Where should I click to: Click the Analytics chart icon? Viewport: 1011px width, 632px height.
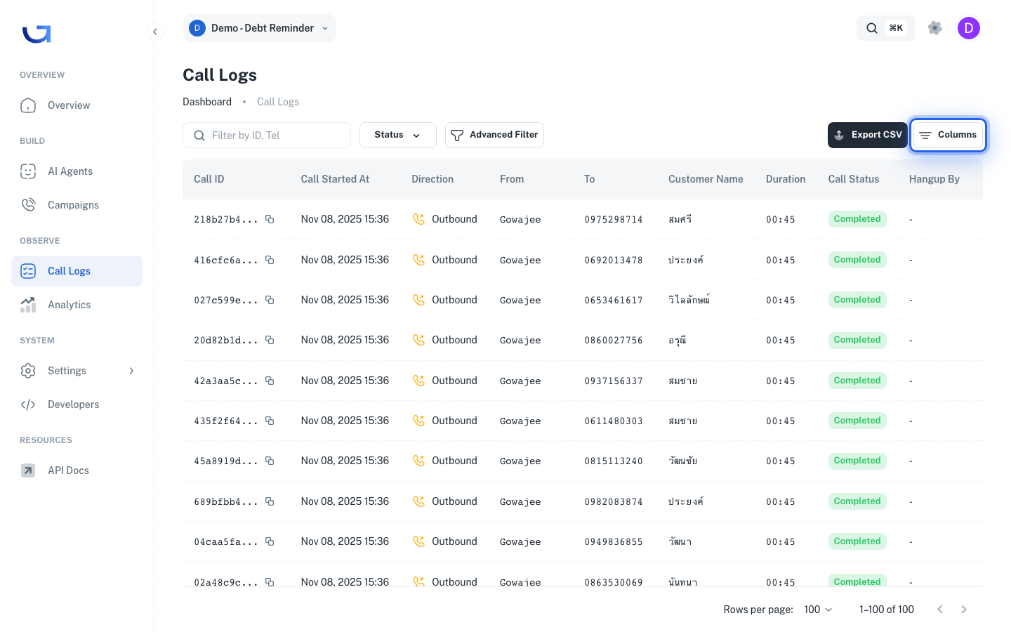[x=28, y=305]
